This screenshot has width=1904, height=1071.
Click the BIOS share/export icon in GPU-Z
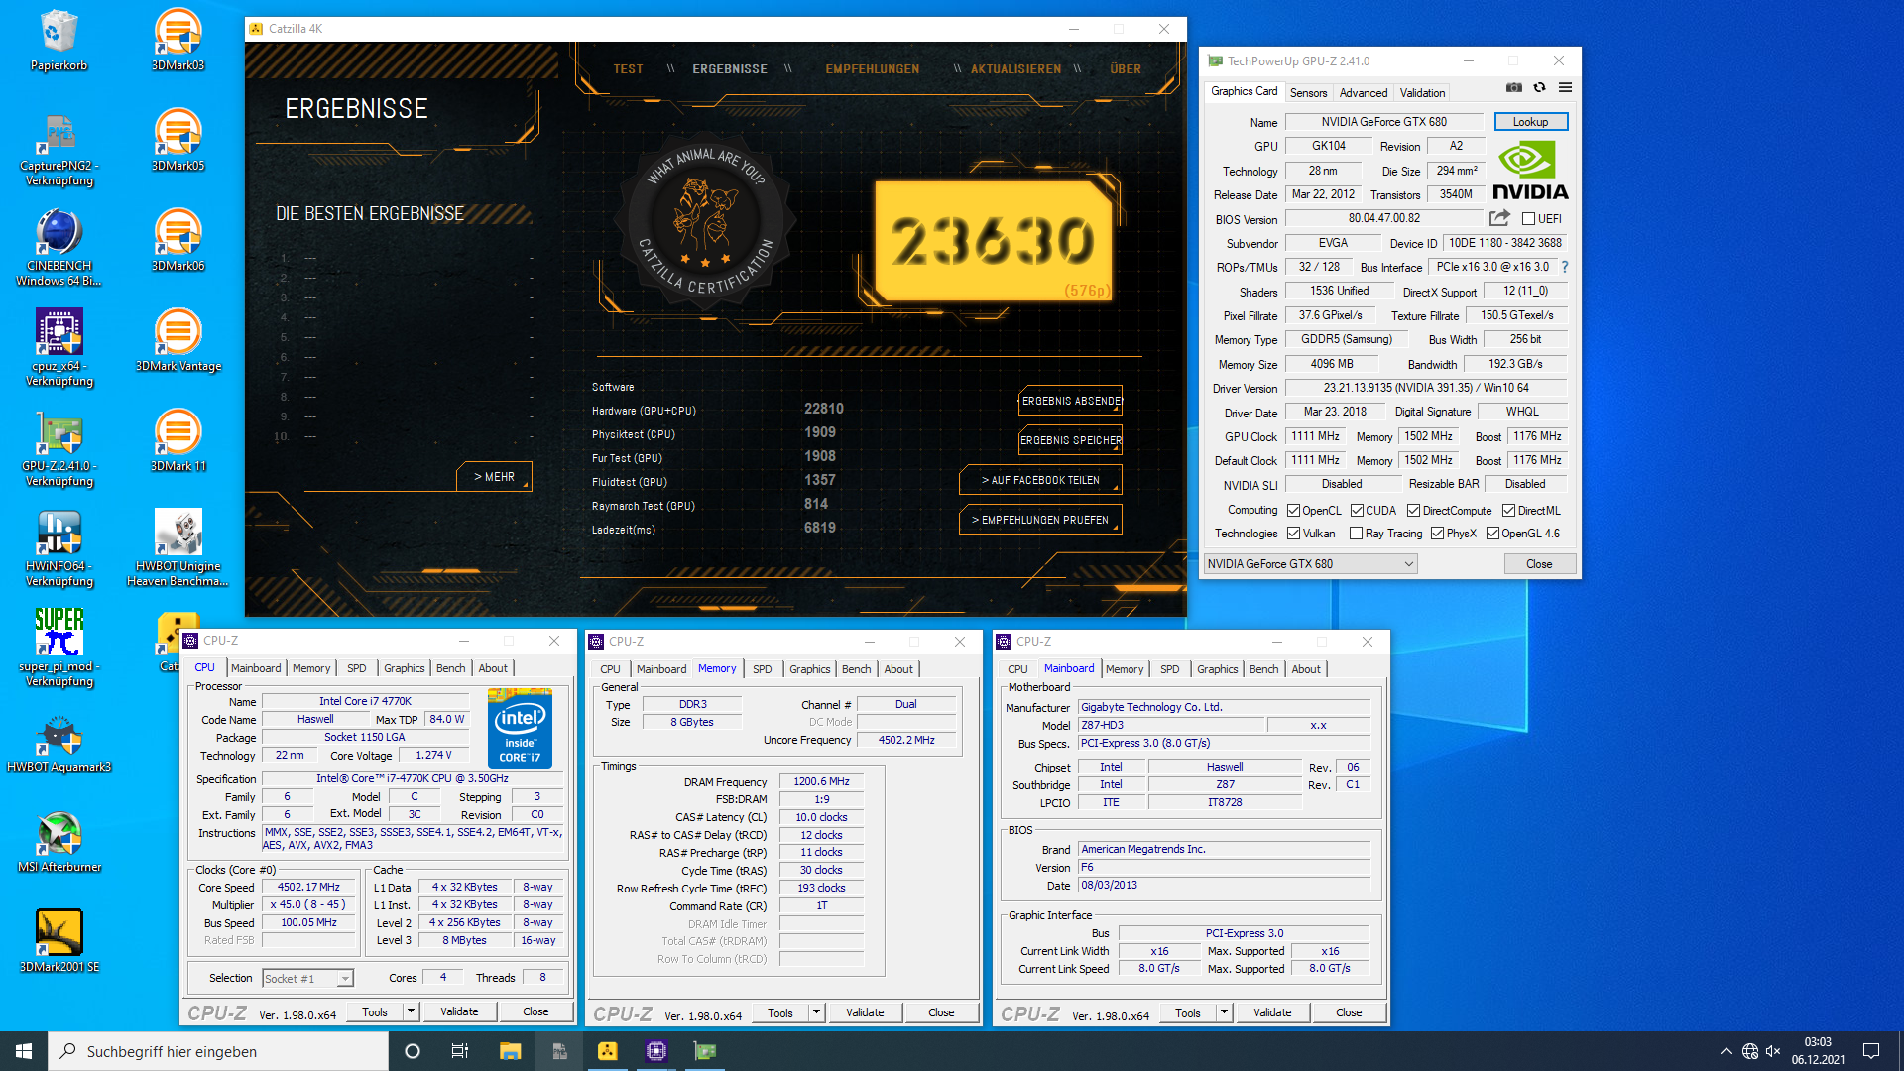tap(1499, 218)
